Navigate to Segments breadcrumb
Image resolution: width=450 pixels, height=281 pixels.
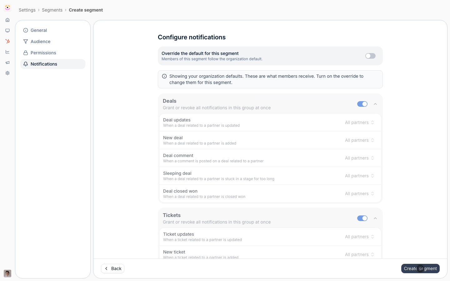pos(52,10)
